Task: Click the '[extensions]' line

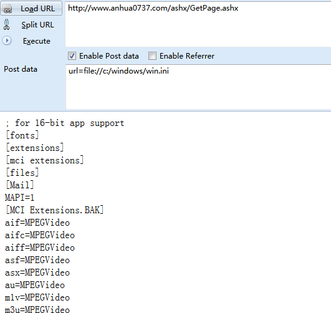Action: (35, 148)
